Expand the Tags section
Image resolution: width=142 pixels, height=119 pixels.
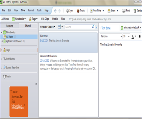(2, 50)
